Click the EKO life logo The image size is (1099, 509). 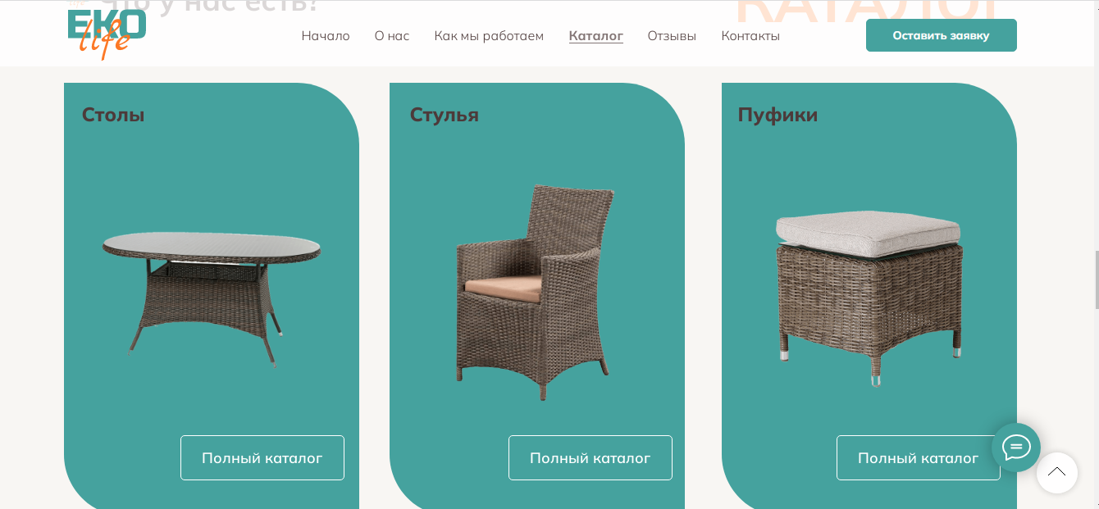coord(107,34)
